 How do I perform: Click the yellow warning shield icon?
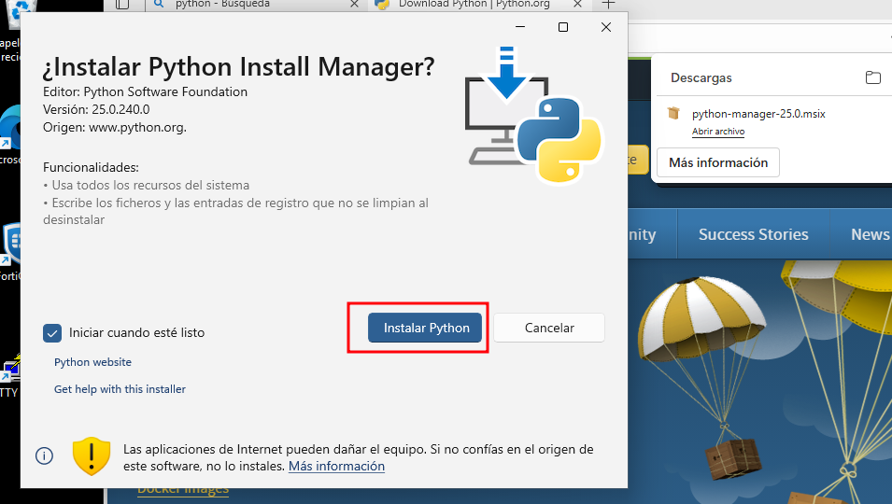pyautogui.click(x=92, y=455)
